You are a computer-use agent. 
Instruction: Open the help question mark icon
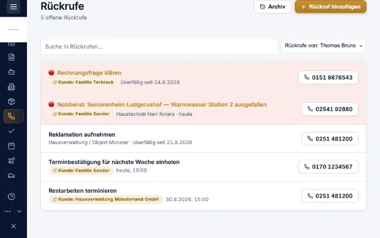click(12, 196)
